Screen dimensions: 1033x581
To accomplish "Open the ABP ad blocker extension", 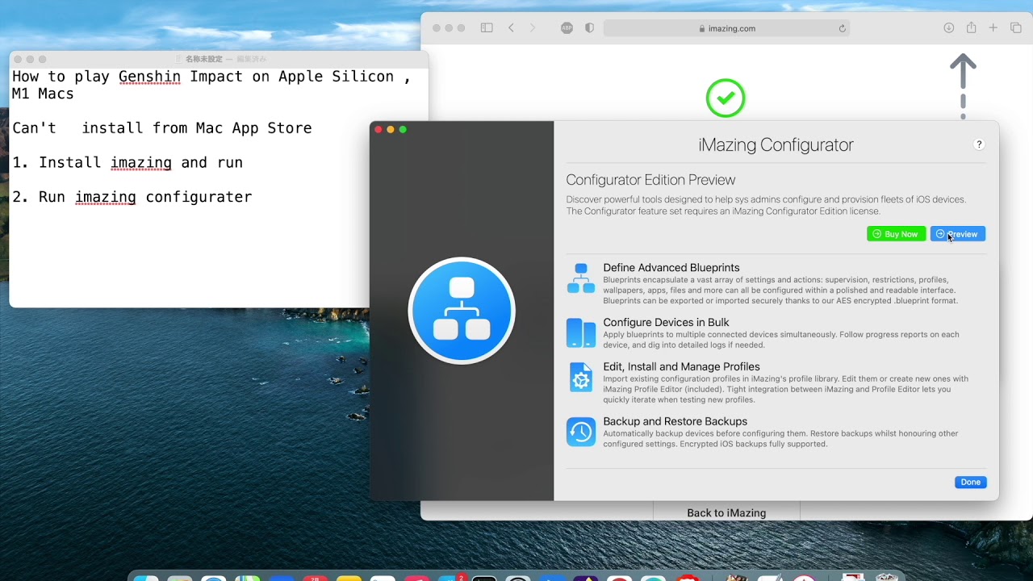I will [567, 28].
